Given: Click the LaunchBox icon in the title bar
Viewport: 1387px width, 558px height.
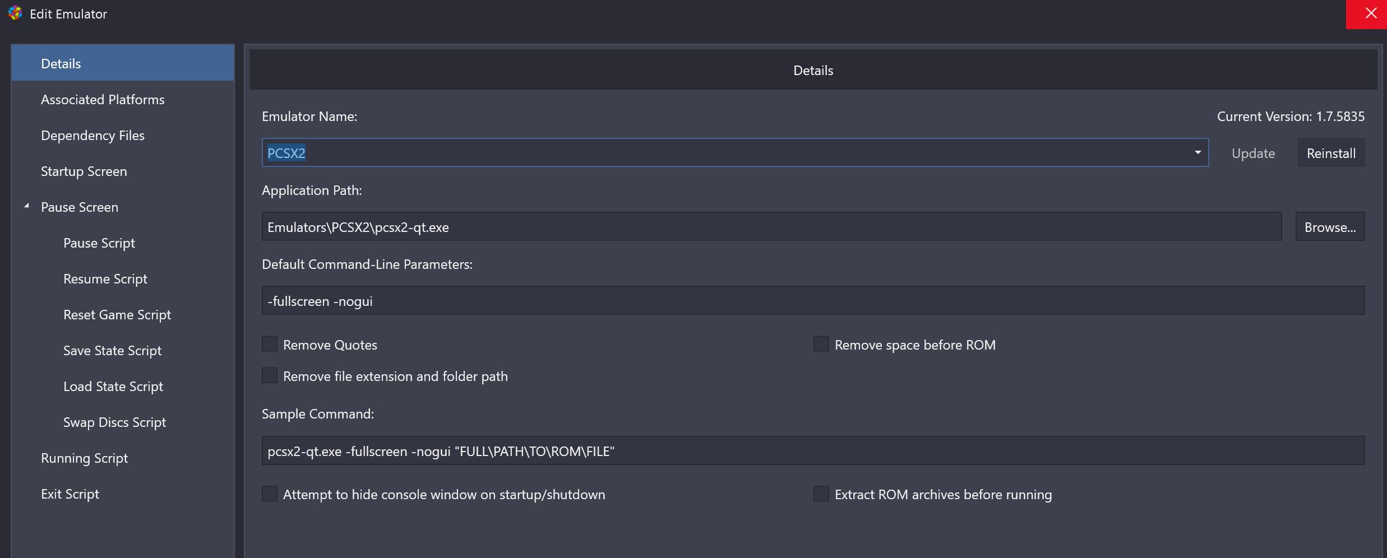Looking at the screenshot, I should point(15,13).
